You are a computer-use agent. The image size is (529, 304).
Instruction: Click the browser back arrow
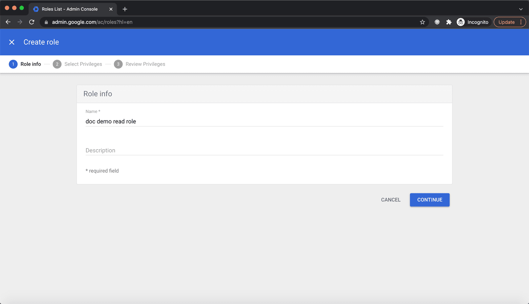[8, 22]
